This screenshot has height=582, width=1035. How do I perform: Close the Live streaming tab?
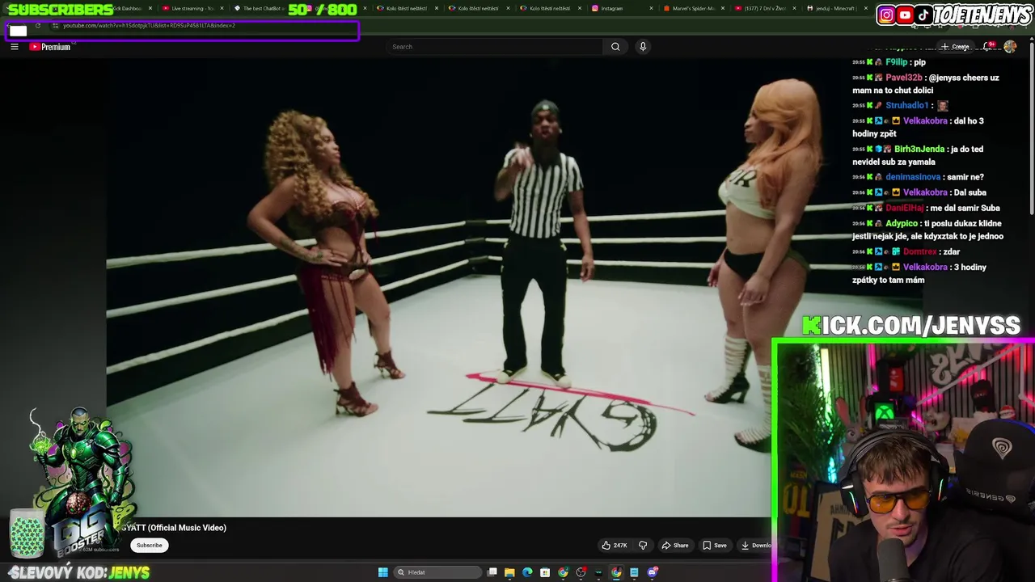click(222, 8)
